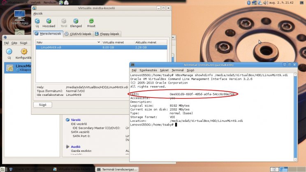Click the volume speaker tray icon

(265, 2)
